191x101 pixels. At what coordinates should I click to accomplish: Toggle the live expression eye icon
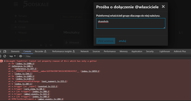pyautogui.click(x=20, y=56)
